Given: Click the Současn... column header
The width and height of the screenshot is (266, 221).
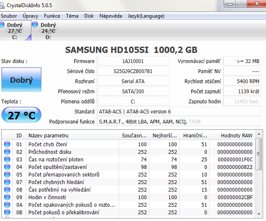Looking at the screenshot, I should tap(134, 136).
